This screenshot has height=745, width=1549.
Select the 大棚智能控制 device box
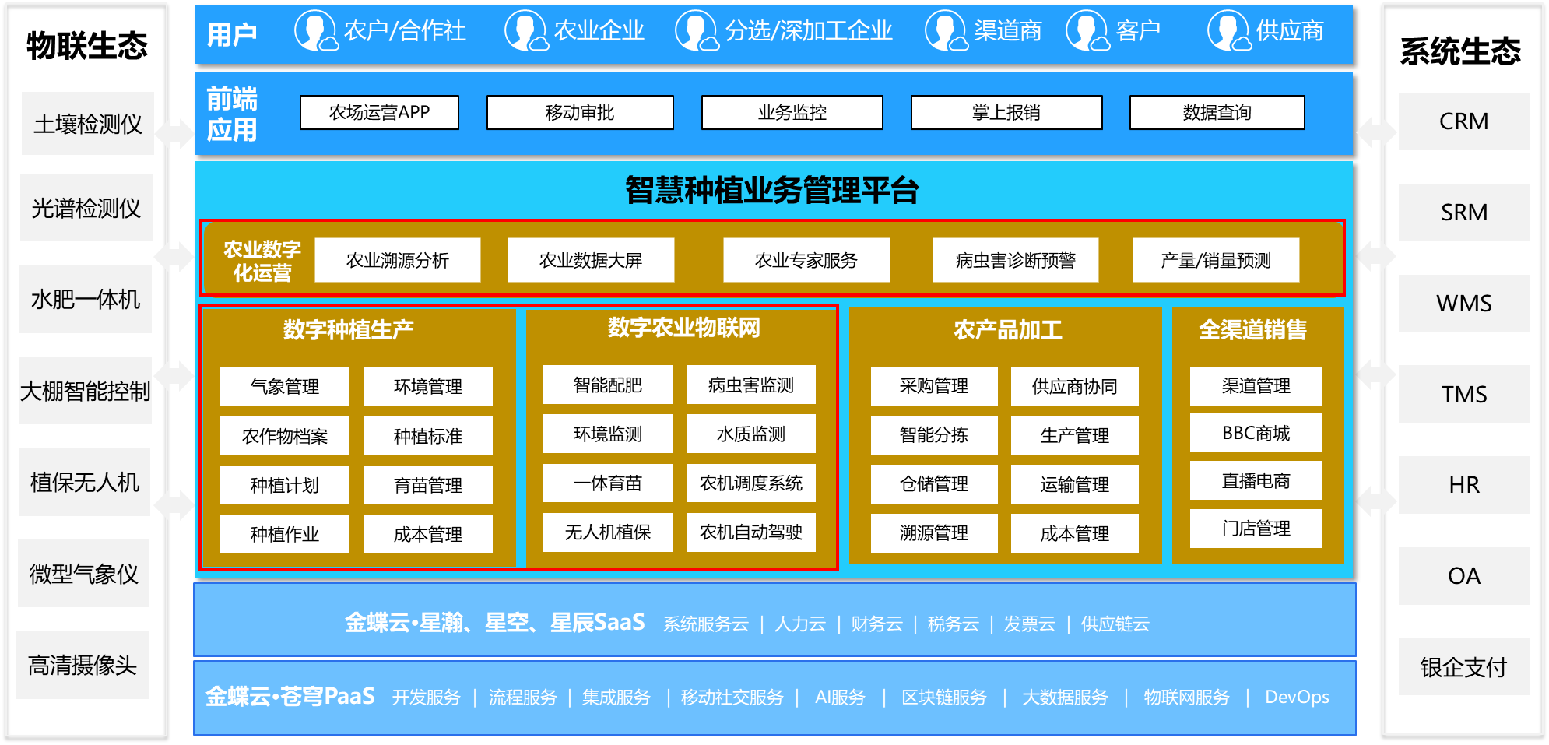(x=85, y=390)
